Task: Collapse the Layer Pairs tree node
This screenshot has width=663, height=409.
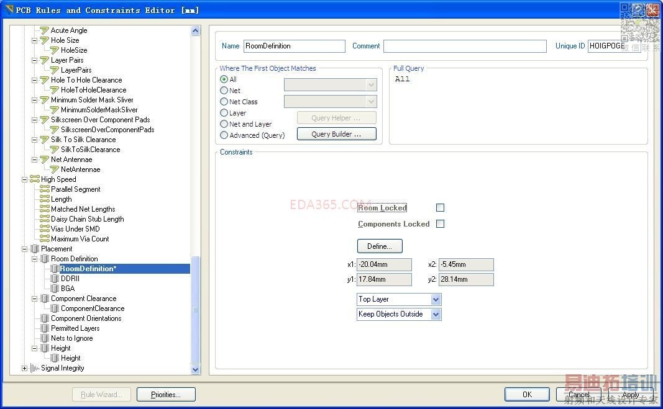Action: pyautogui.click(x=35, y=60)
